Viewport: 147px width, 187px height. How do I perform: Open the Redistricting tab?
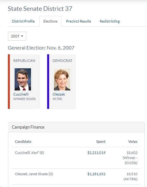tap(110, 21)
